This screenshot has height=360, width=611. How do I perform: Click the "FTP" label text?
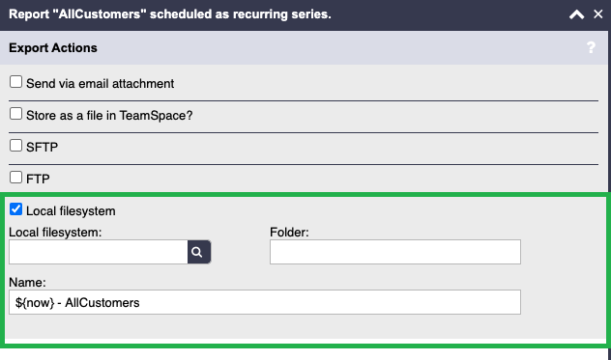pyautogui.click(x=38, y=179)
